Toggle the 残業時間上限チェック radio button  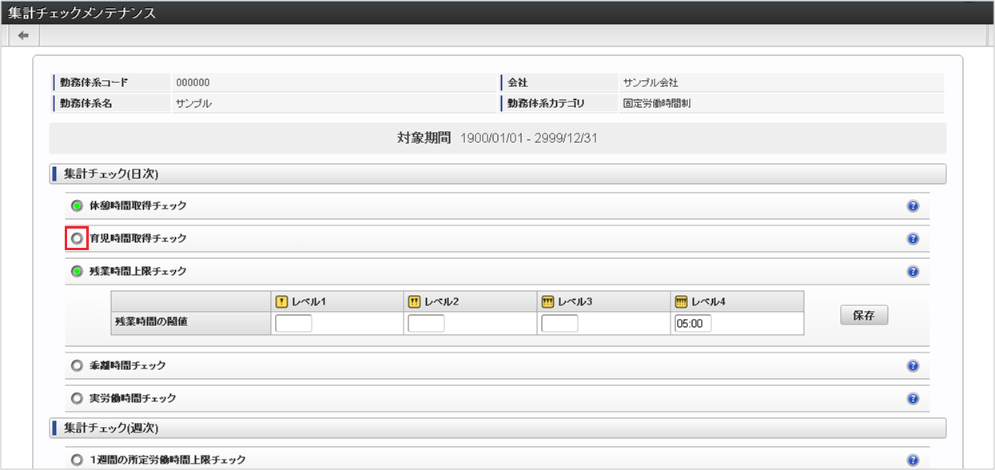[77, 272]
